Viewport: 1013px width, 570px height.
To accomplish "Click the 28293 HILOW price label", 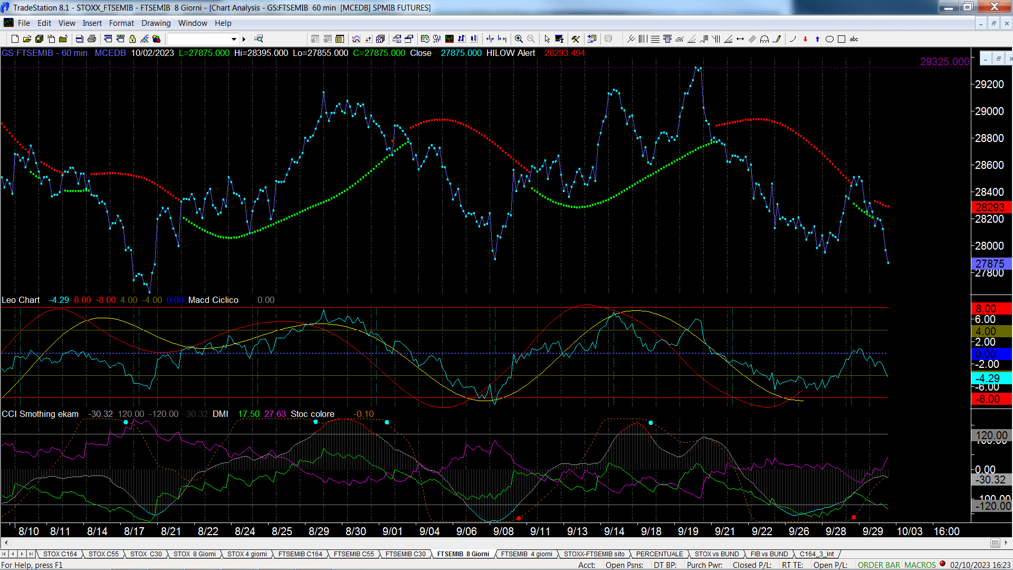I will (990, 207).
